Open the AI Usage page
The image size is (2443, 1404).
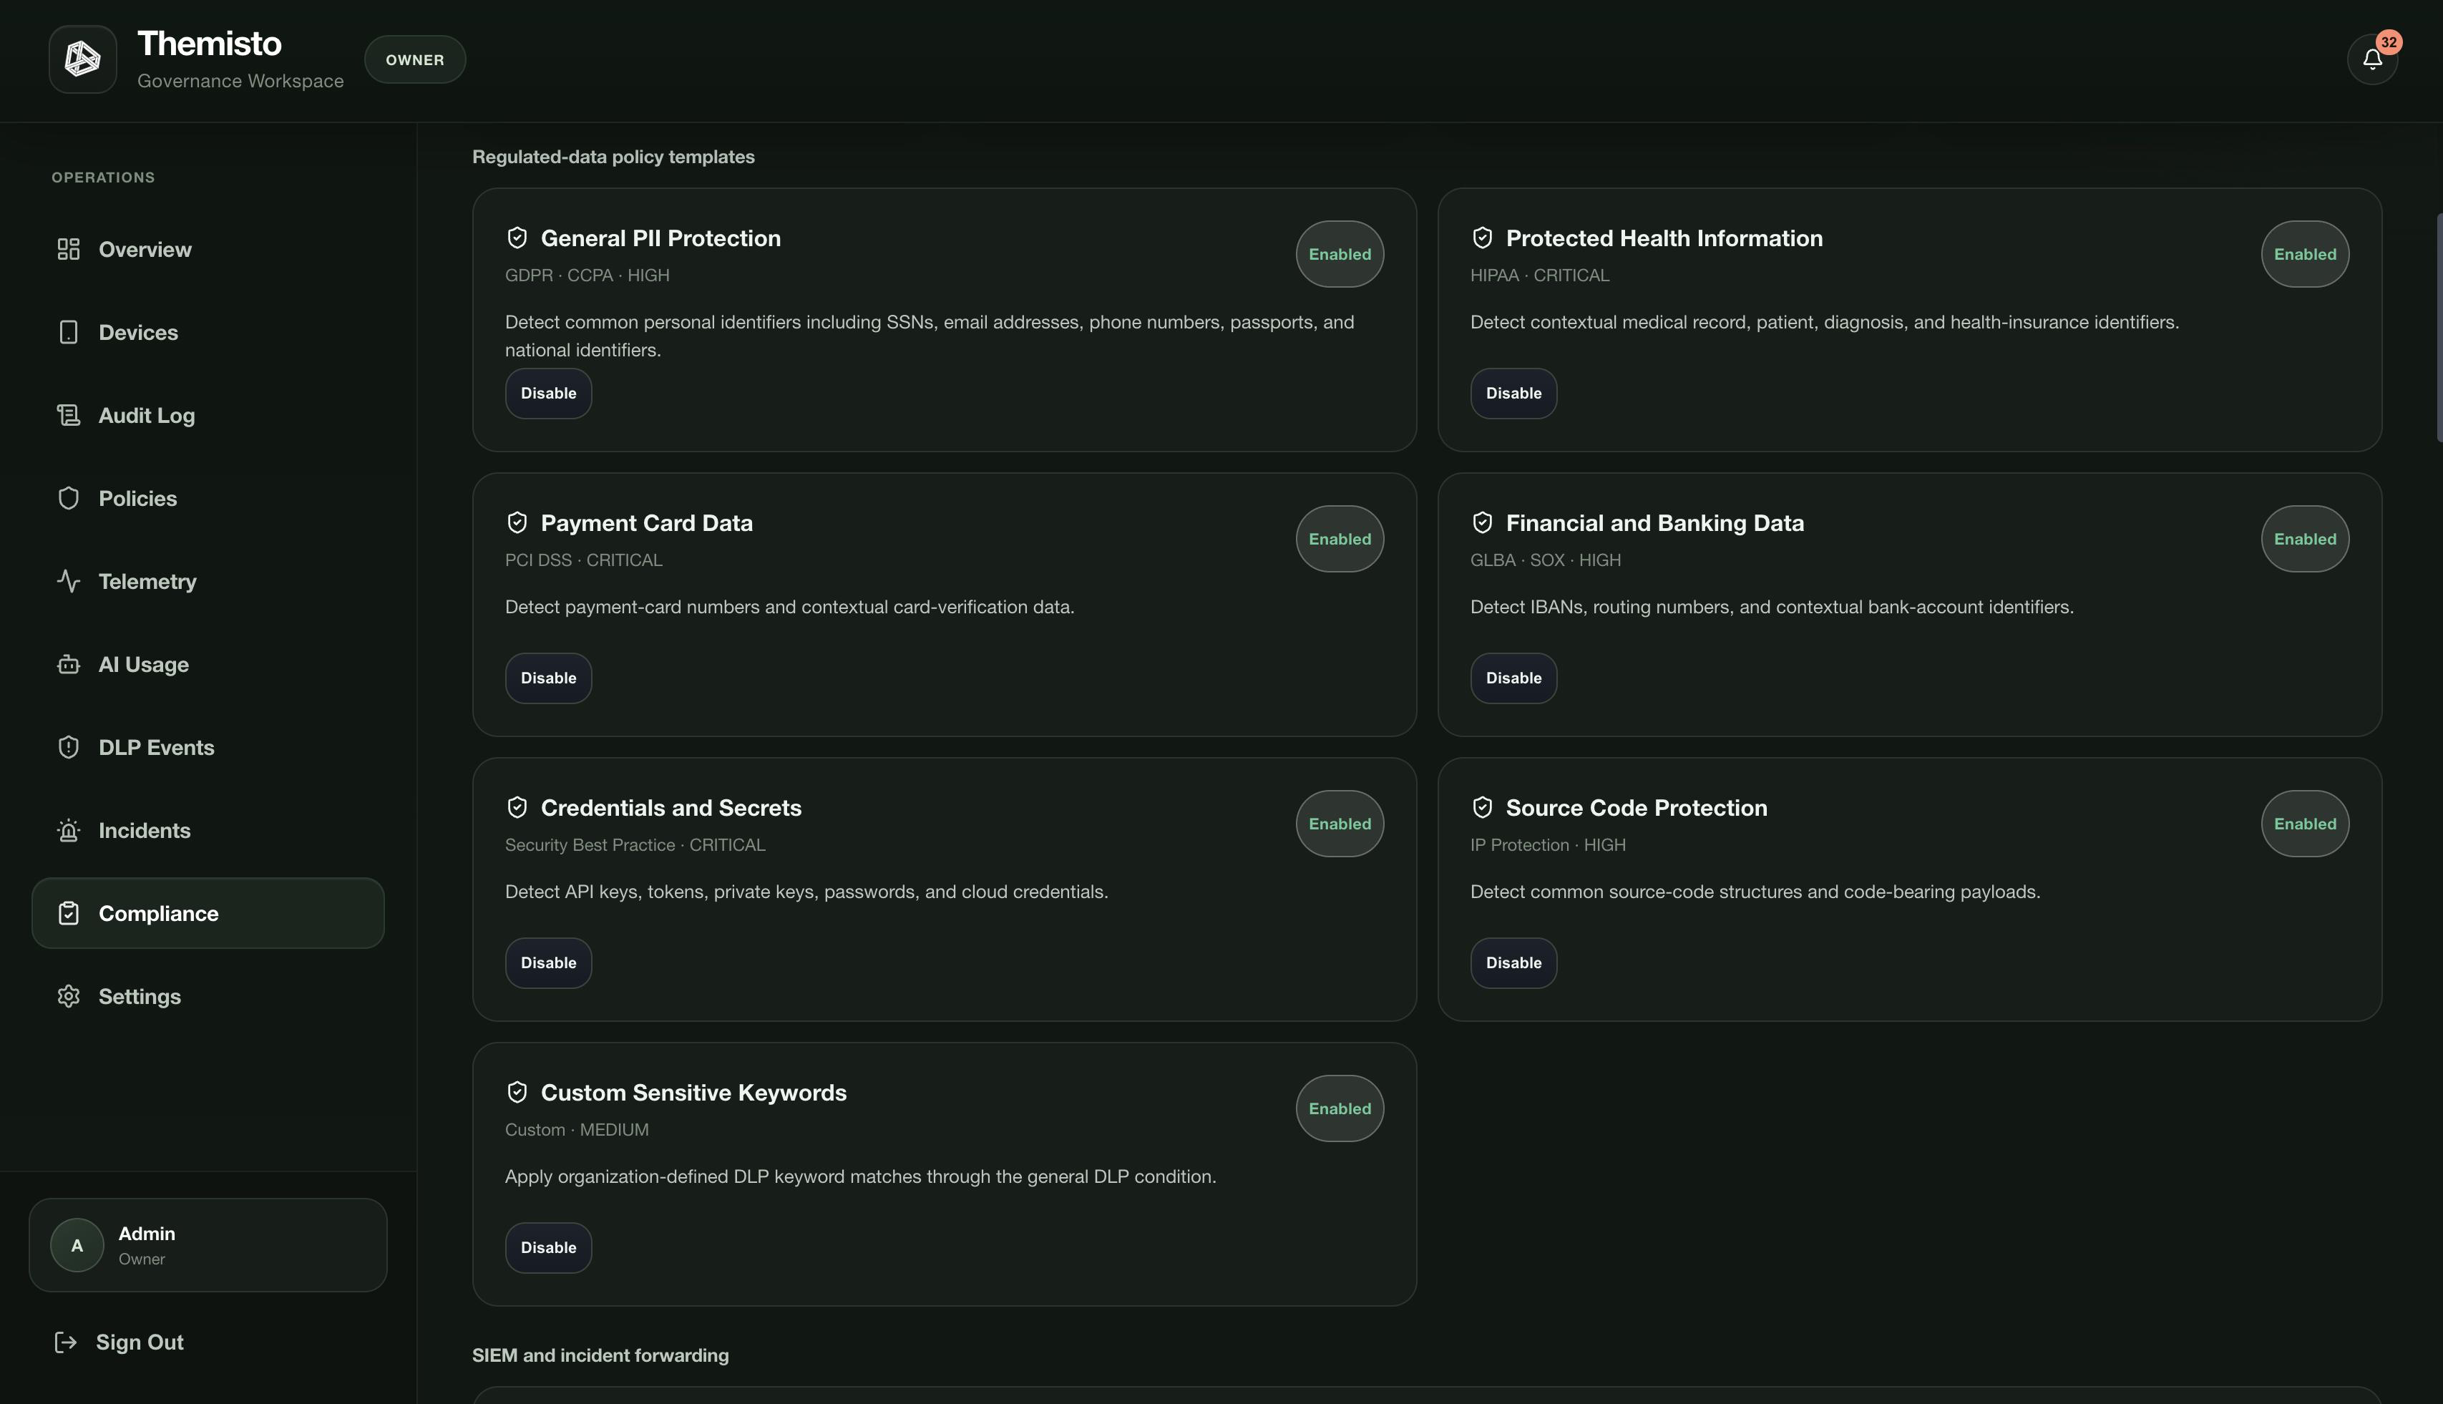[208, 664]
